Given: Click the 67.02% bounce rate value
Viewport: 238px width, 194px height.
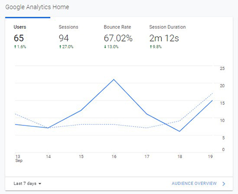Looking at the screenshot, I should [118, 38].
